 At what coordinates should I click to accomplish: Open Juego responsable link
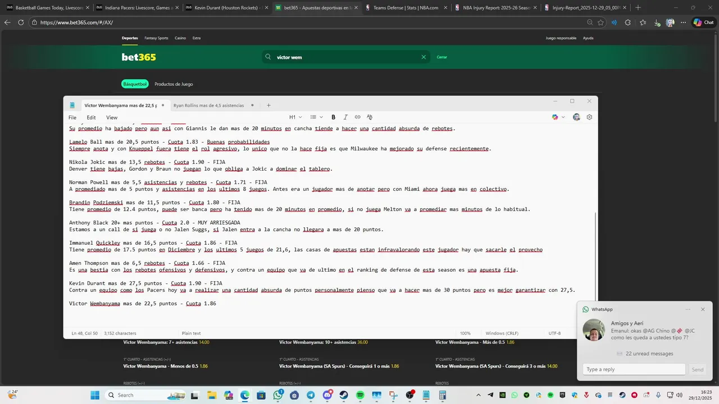click(561, 38)
